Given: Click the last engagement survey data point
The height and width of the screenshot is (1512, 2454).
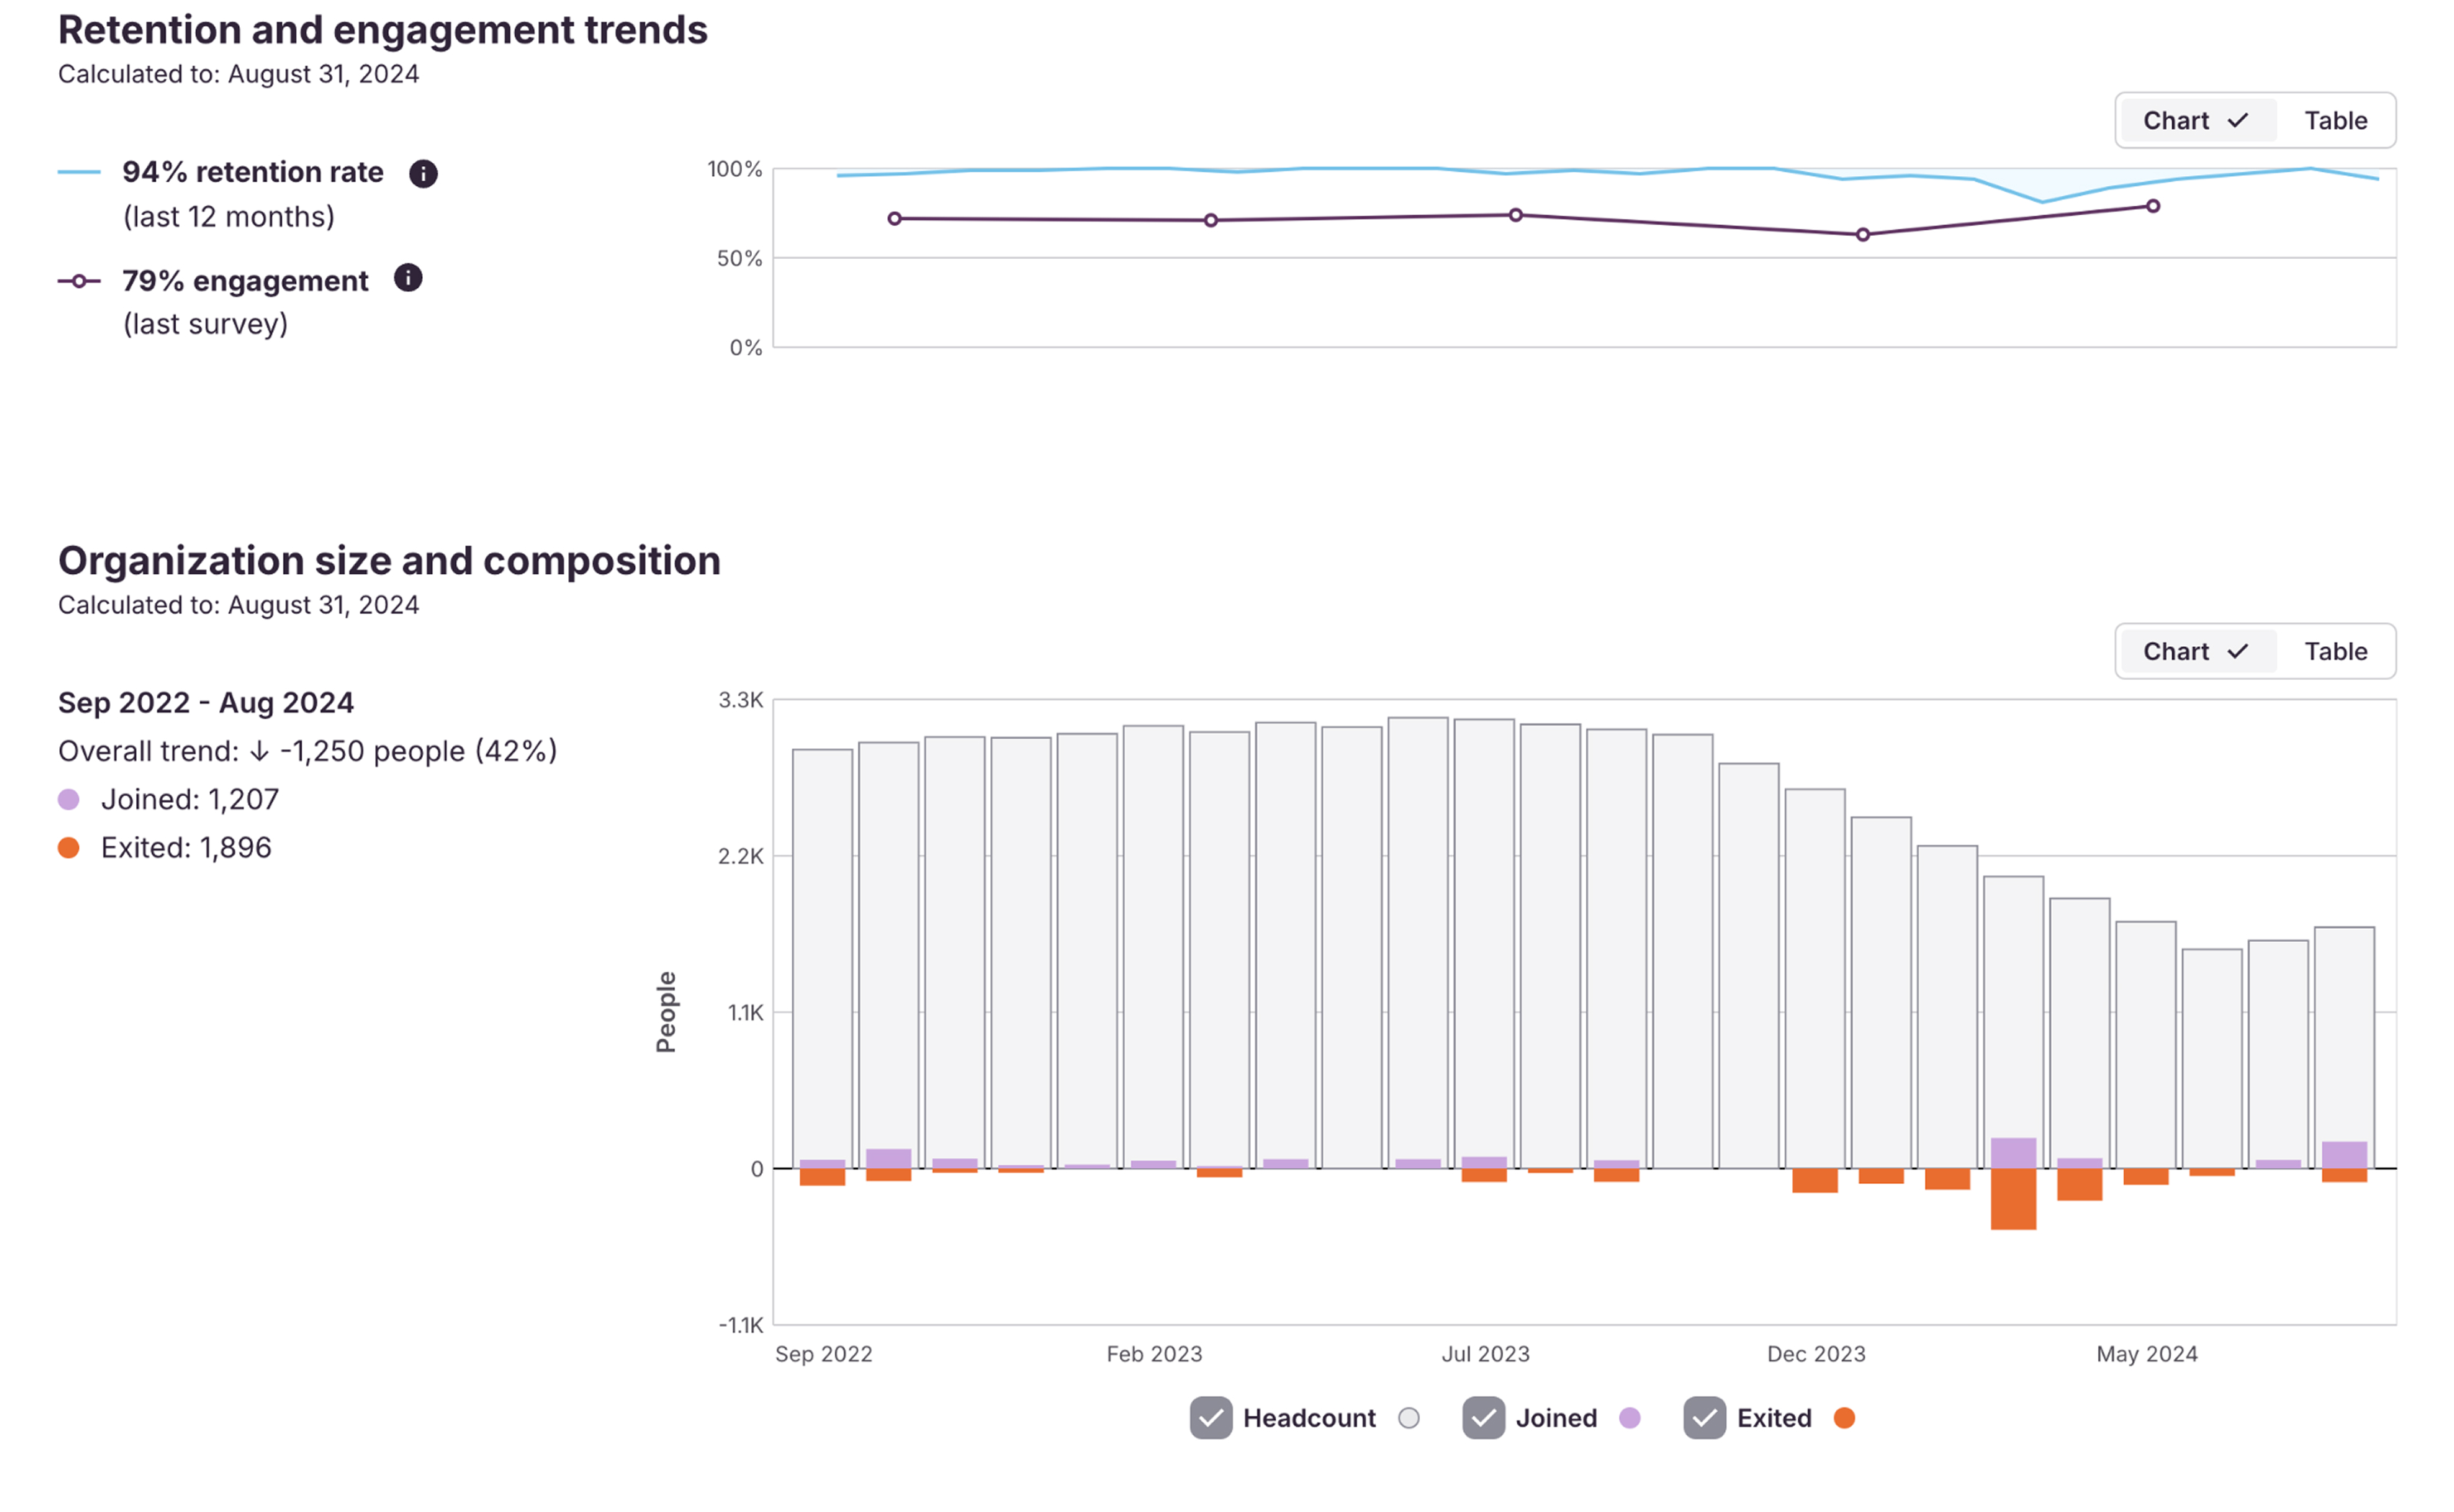Looking at the screenshot, I should click(2153, 207).
